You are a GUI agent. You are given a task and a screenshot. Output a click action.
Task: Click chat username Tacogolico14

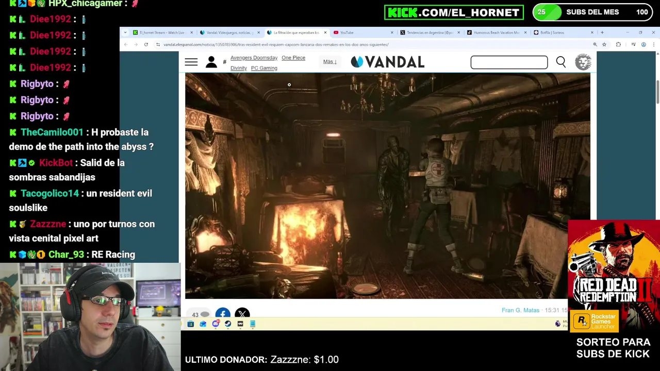50,193
